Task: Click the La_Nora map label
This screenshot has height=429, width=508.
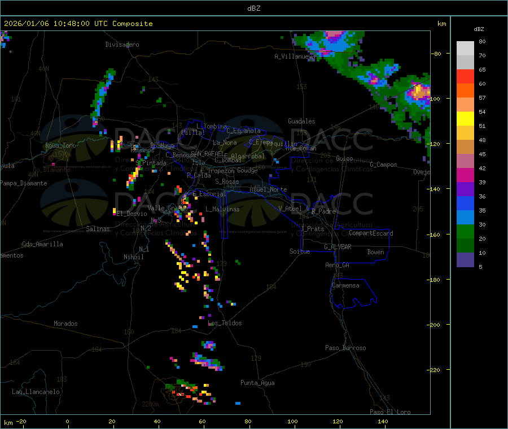Action: tap(225, 143)
